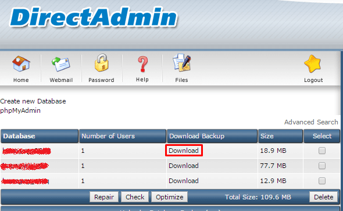Click the DirectAdmin logo
This screenshot has width=343, height=211.
[94, 17]
